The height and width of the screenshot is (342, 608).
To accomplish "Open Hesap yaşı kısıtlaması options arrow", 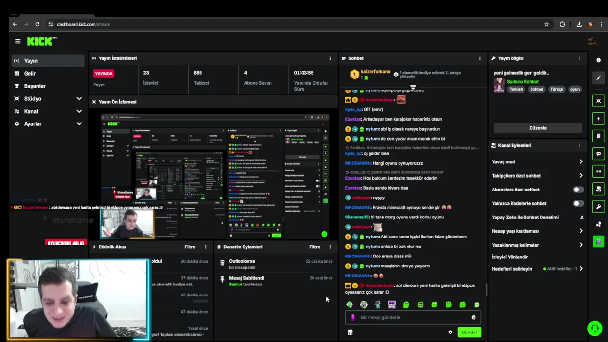I will 581,231.
